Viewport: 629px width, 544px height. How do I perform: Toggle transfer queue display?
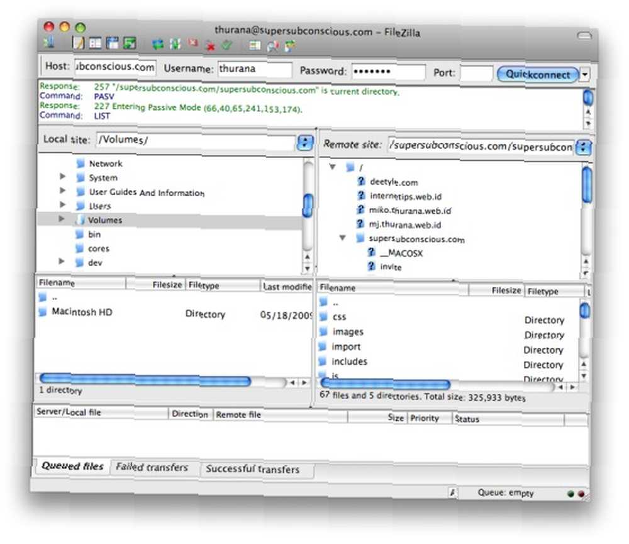tap(130, 43)
